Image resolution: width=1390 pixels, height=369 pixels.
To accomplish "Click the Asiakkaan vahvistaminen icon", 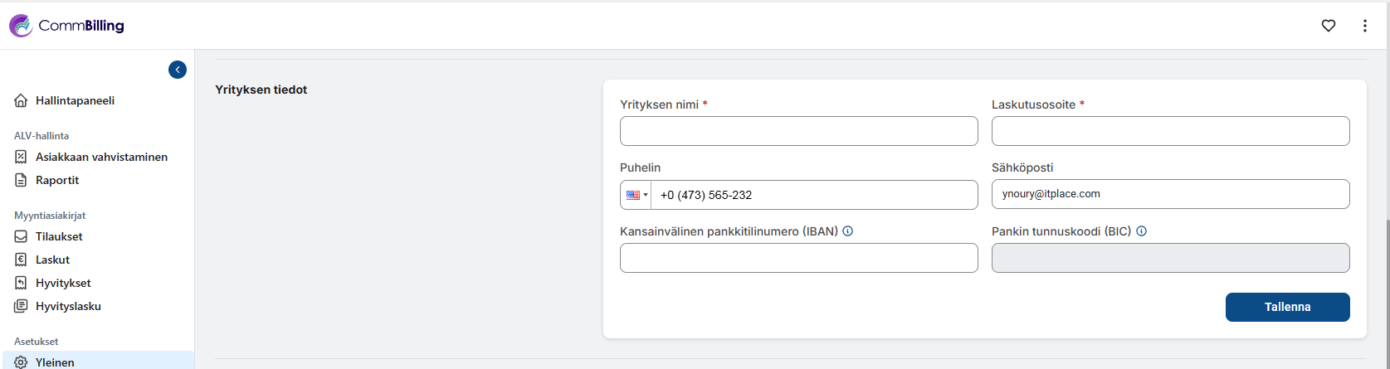I will click(22, 157).
